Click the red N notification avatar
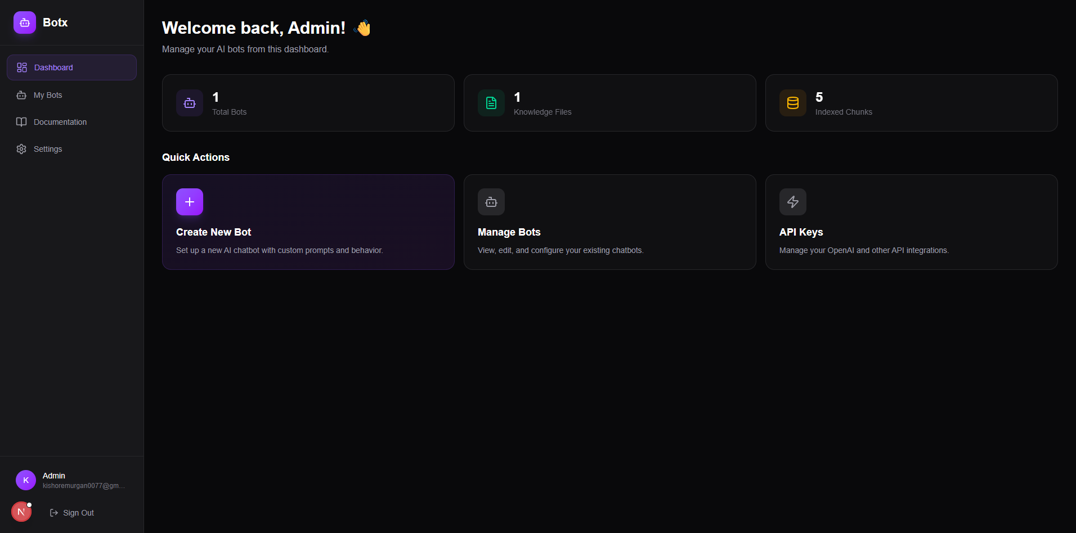 click(x=21, y=511)
